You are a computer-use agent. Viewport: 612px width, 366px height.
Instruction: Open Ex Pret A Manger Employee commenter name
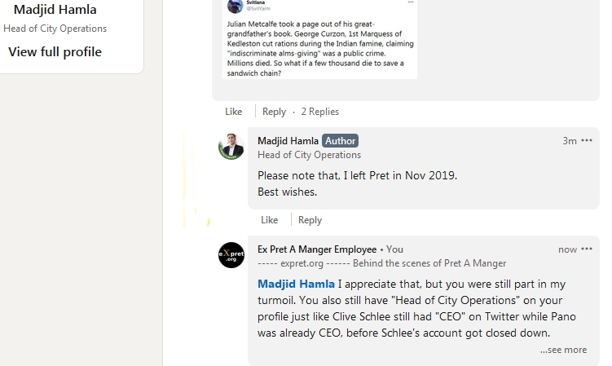[x=317, y=249]
